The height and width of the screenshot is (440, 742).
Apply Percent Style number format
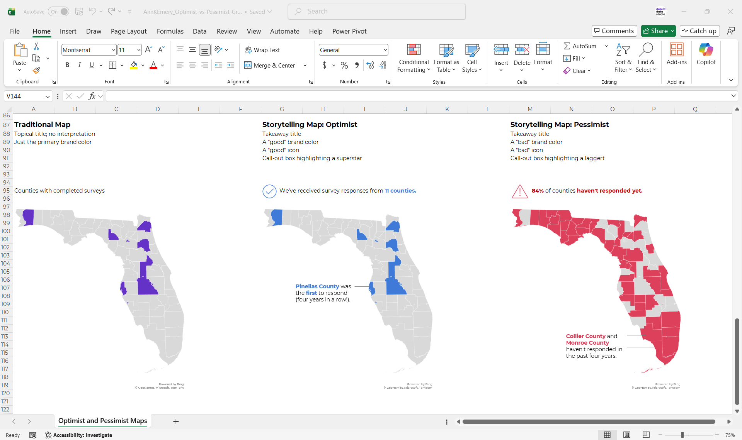point(344,65)
